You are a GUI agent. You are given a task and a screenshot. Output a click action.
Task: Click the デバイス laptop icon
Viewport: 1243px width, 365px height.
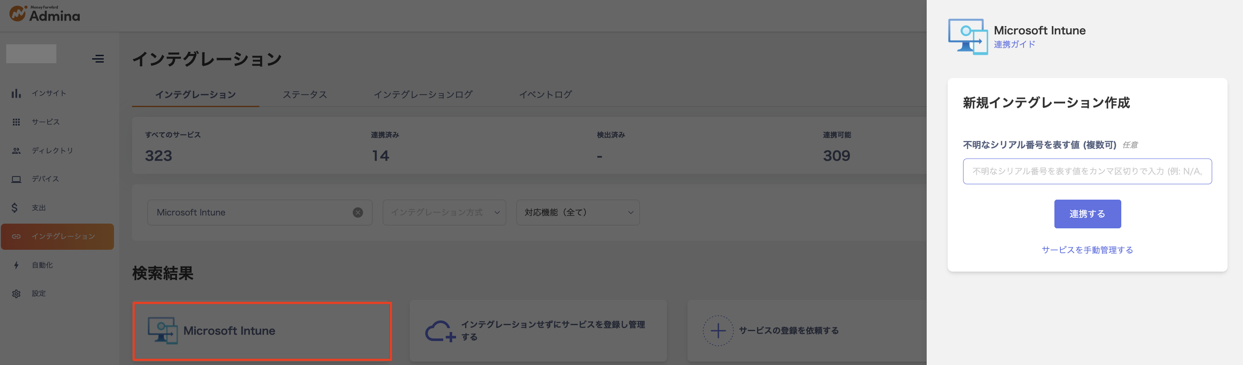pos(16,180)
